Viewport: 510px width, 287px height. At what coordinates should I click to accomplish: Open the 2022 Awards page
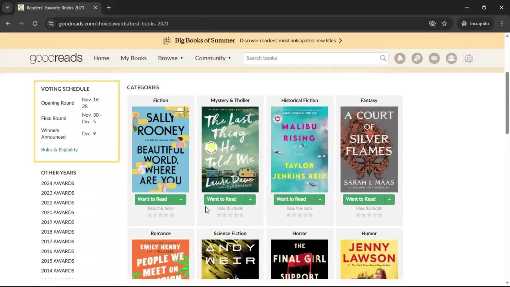[x=58, y=202]
